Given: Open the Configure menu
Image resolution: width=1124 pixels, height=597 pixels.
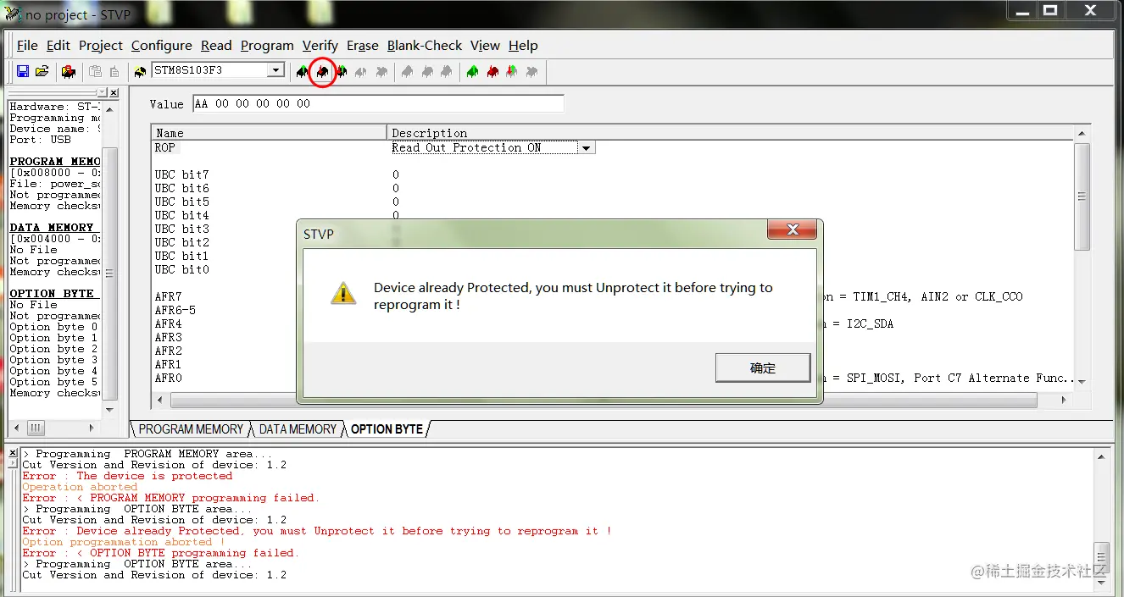Looking at the screenshot, I should 161,46.
